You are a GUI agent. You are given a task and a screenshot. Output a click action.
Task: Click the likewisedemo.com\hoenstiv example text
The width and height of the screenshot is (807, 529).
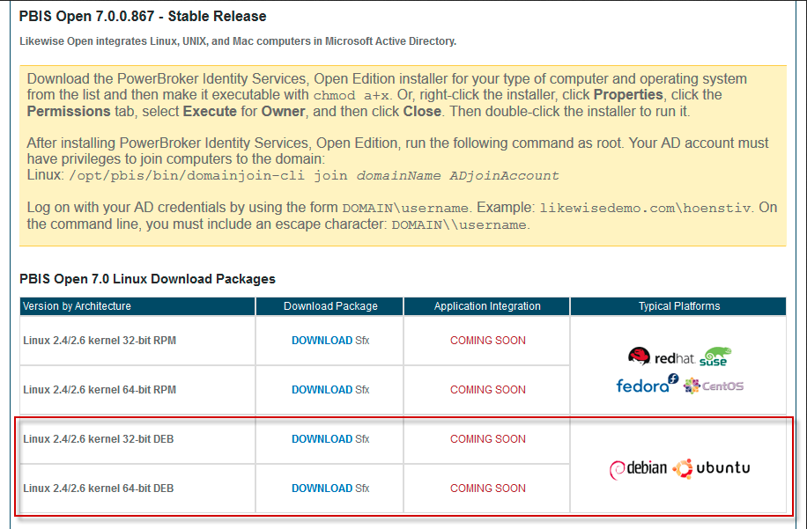(647, 209)
